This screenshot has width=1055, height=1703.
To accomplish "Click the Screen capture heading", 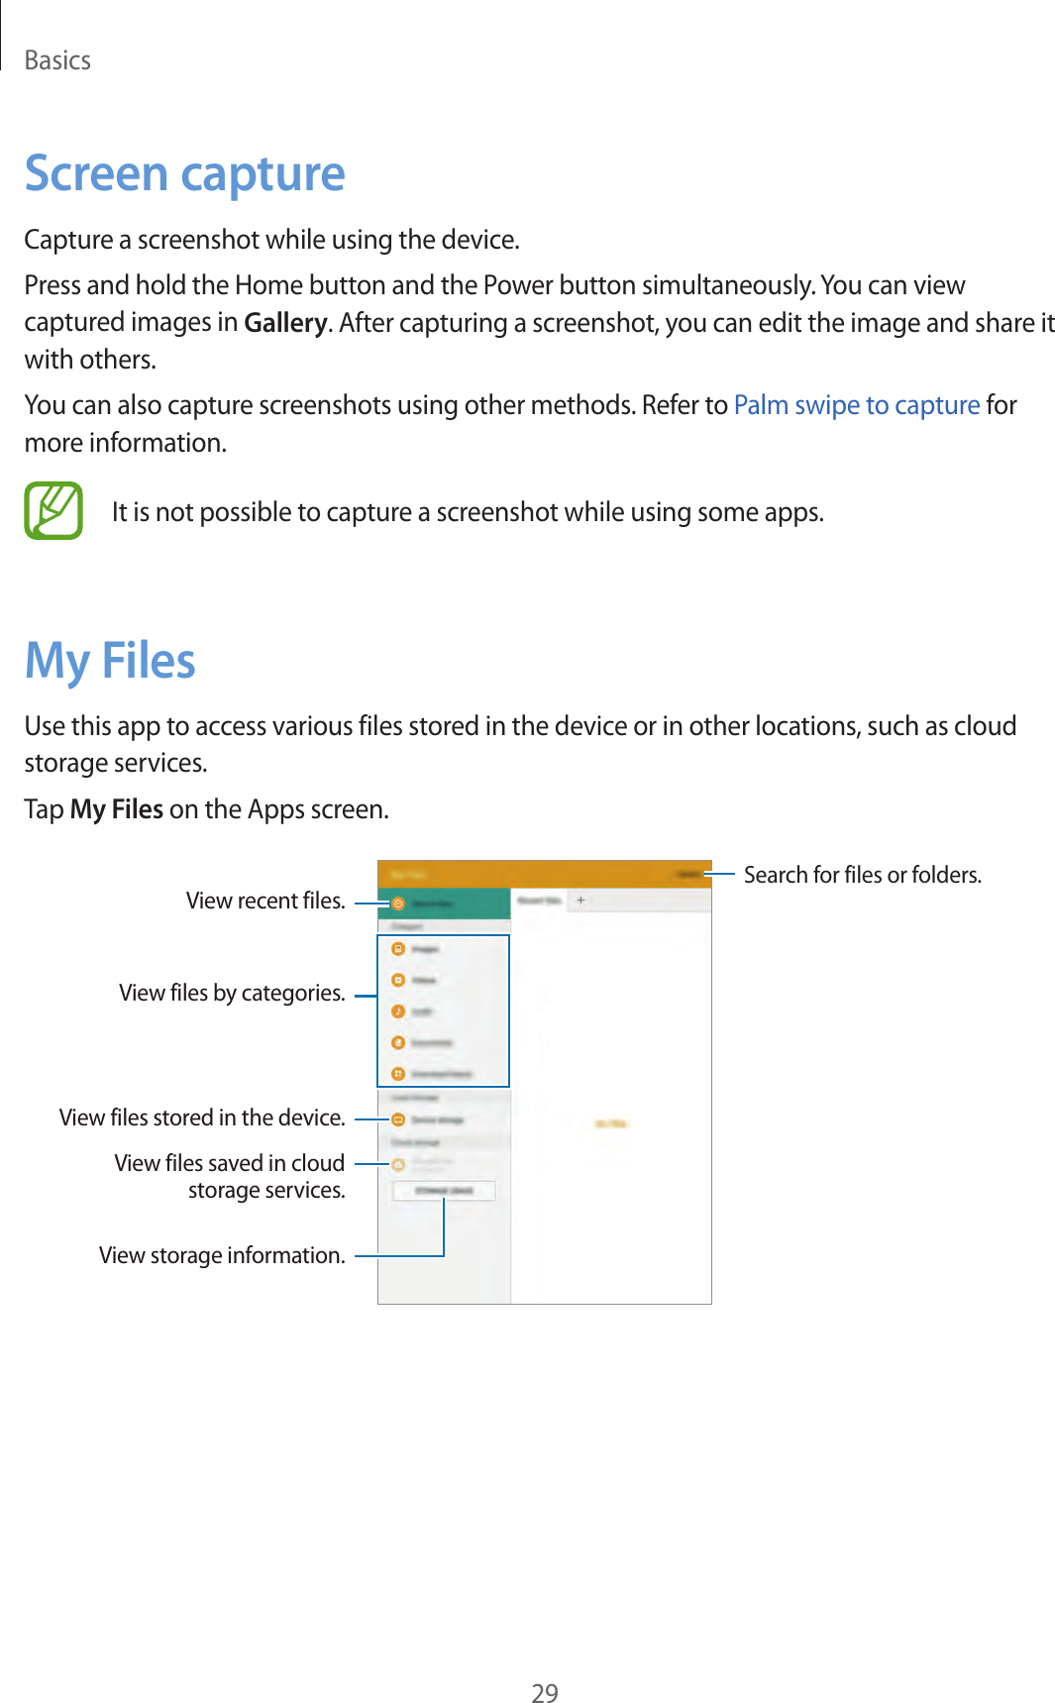I will [x=185, y=174].
